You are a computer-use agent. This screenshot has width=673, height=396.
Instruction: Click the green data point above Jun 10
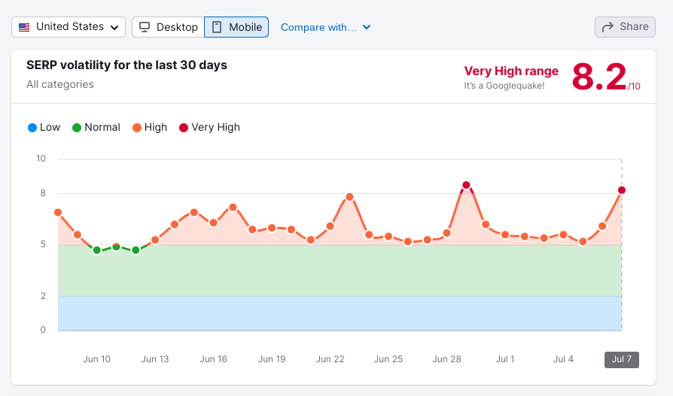point(96,250)
